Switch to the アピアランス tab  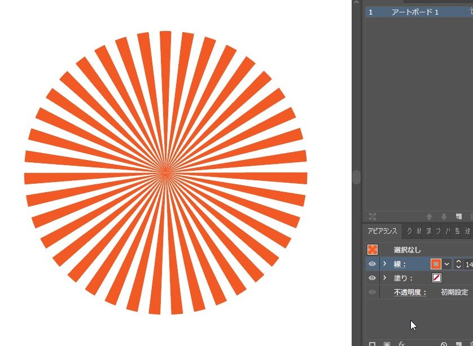[382, 231]
